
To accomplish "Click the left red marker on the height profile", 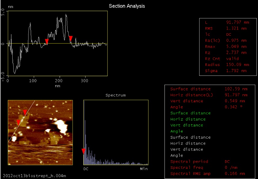I will tap(46, 41).
